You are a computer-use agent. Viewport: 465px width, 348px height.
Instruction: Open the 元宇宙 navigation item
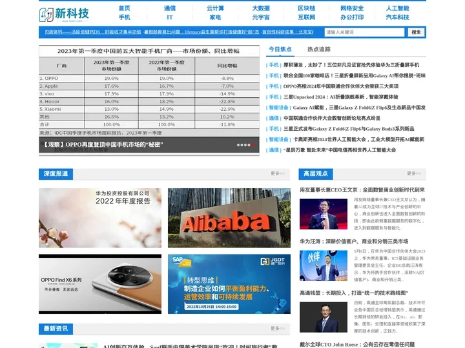pos(261,17)
